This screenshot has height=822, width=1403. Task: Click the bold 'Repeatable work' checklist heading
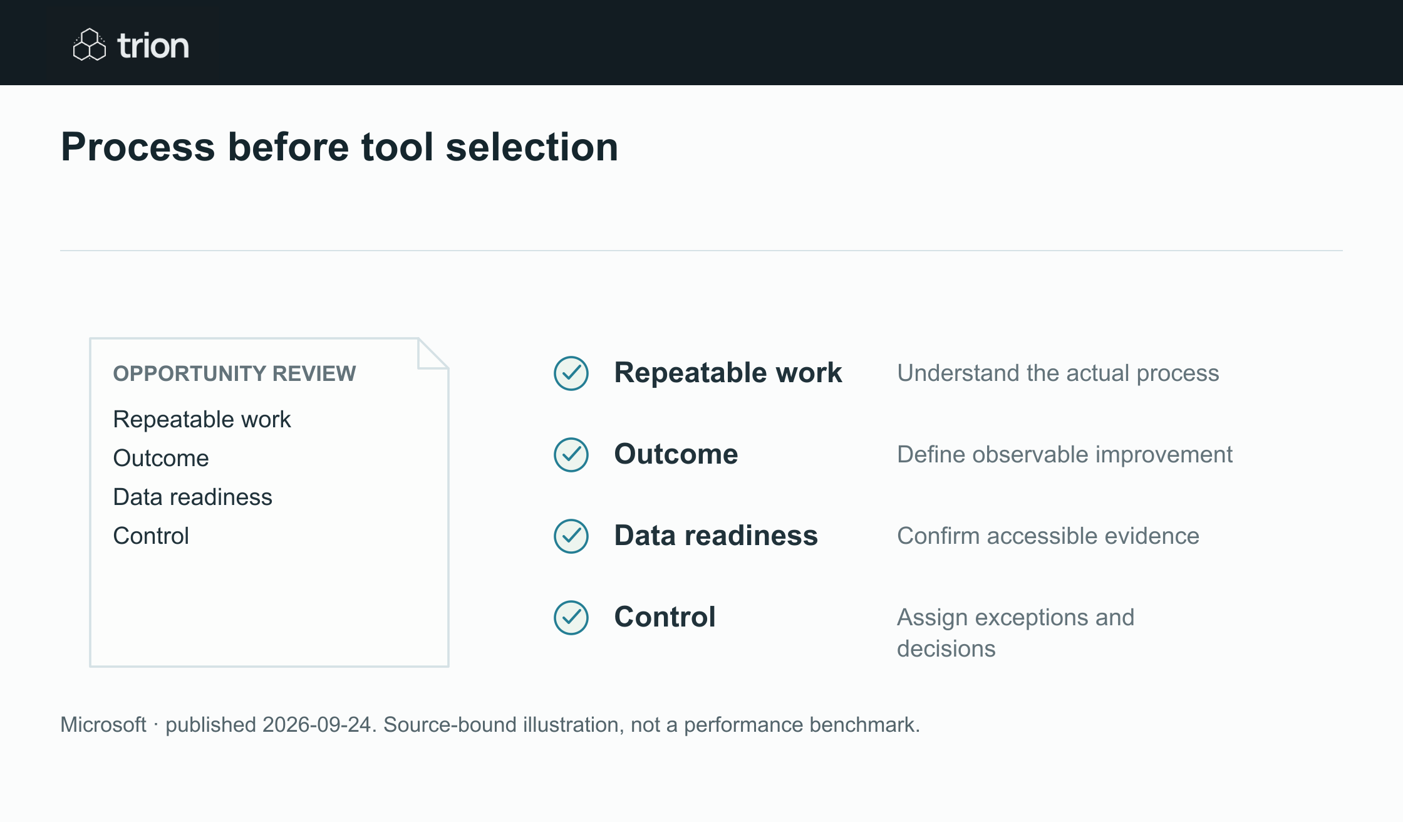(x=728, y=373)
